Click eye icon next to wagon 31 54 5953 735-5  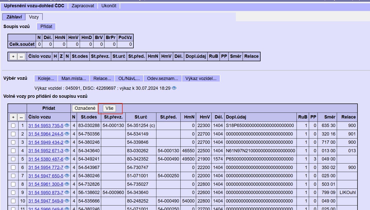click(67, 125)
